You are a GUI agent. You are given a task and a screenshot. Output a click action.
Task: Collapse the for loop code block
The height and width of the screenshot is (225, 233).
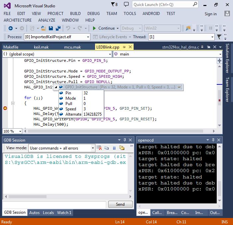(13, 103)
